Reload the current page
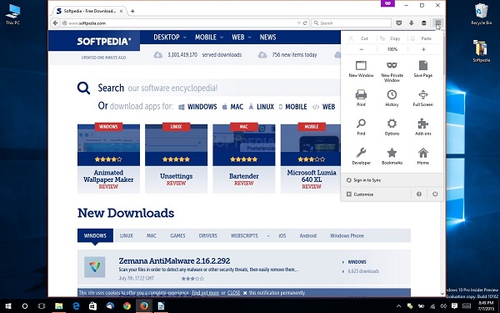Image resolution: width=500 pixels, height=313 pixels. [305, 23]
